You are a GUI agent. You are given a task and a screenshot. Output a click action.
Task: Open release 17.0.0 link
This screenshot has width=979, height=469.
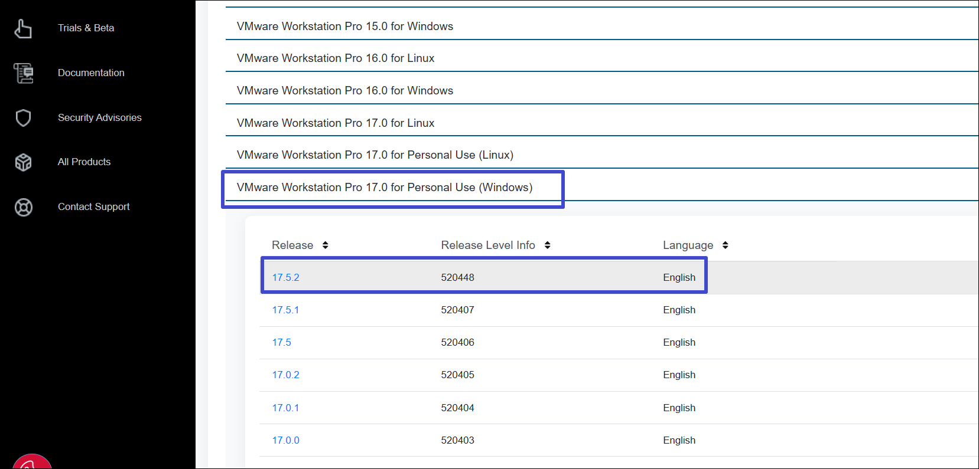pos(285,441)
